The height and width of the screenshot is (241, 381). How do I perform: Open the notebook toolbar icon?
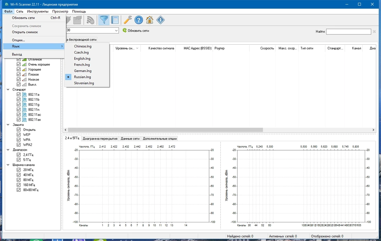(x=115, y=20)
